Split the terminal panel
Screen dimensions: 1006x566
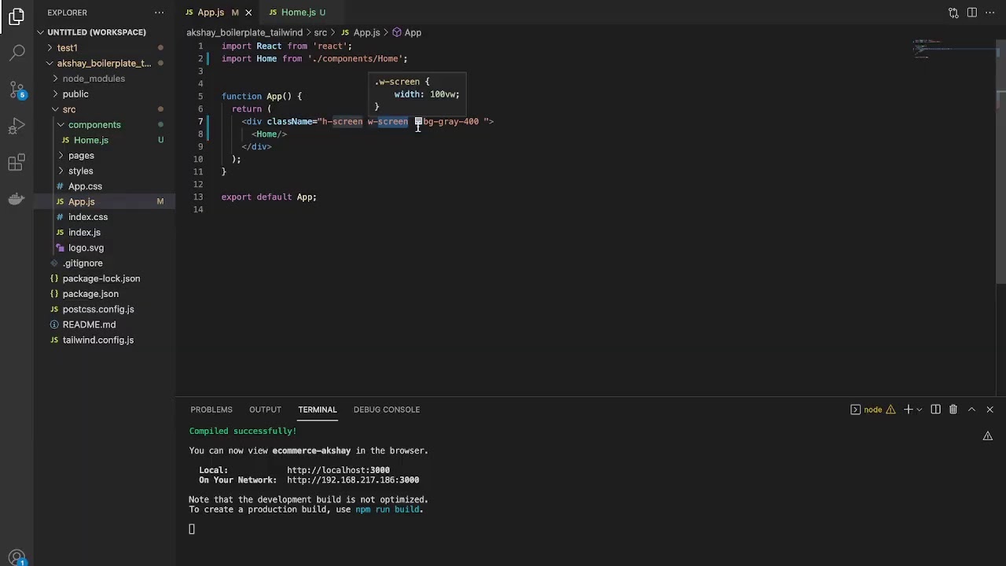pos(935,410)
